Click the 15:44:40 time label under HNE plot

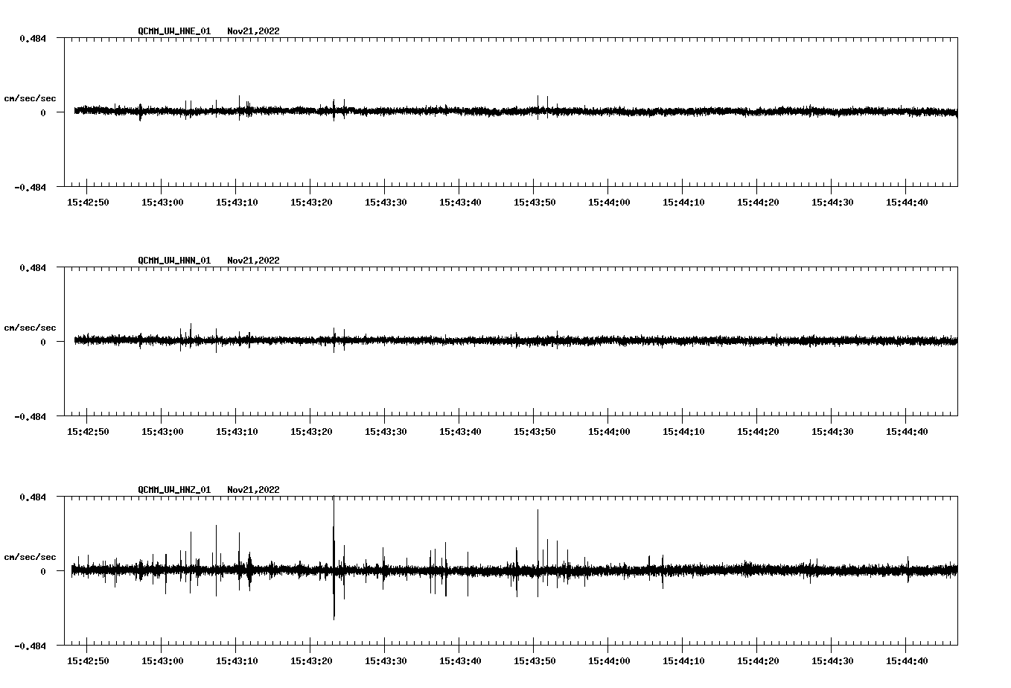coord(907,203)
